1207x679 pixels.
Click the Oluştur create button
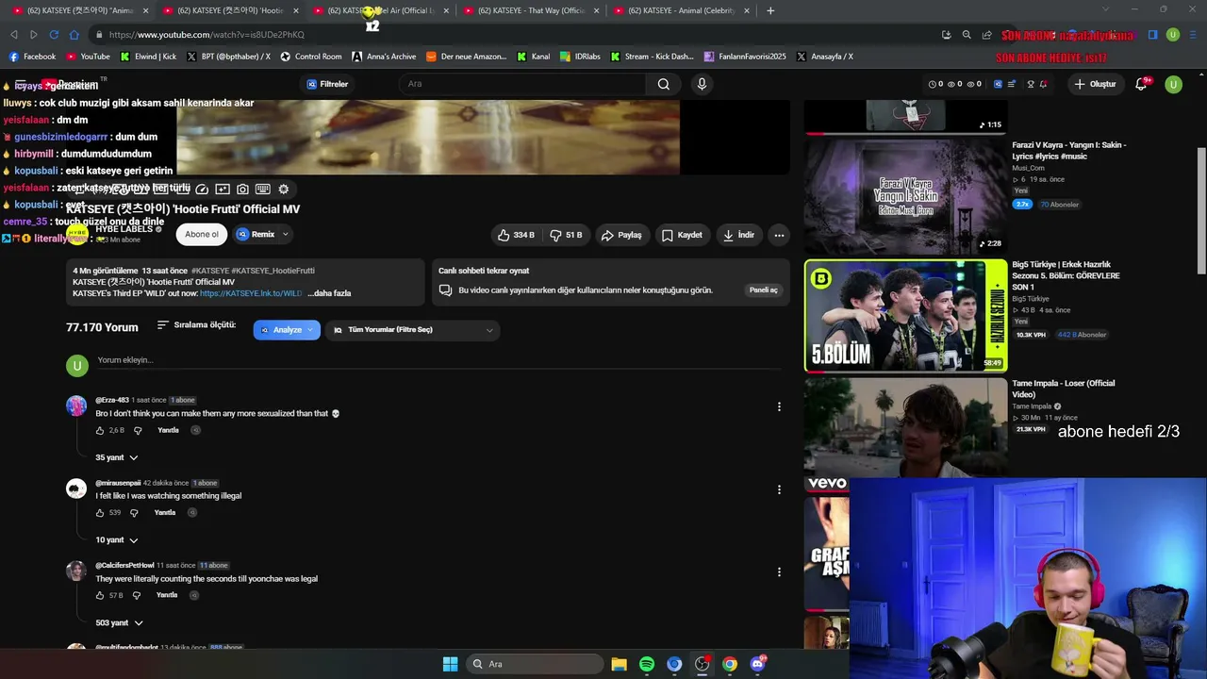(x=1095, y=84)
